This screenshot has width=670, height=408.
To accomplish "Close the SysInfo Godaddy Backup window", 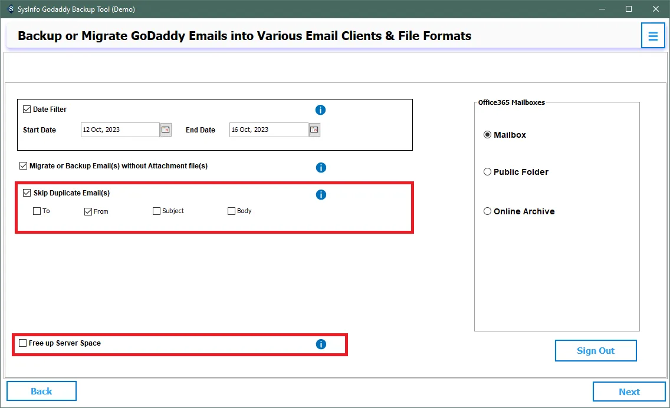I will pyautogui.click(x=656, y=9).
